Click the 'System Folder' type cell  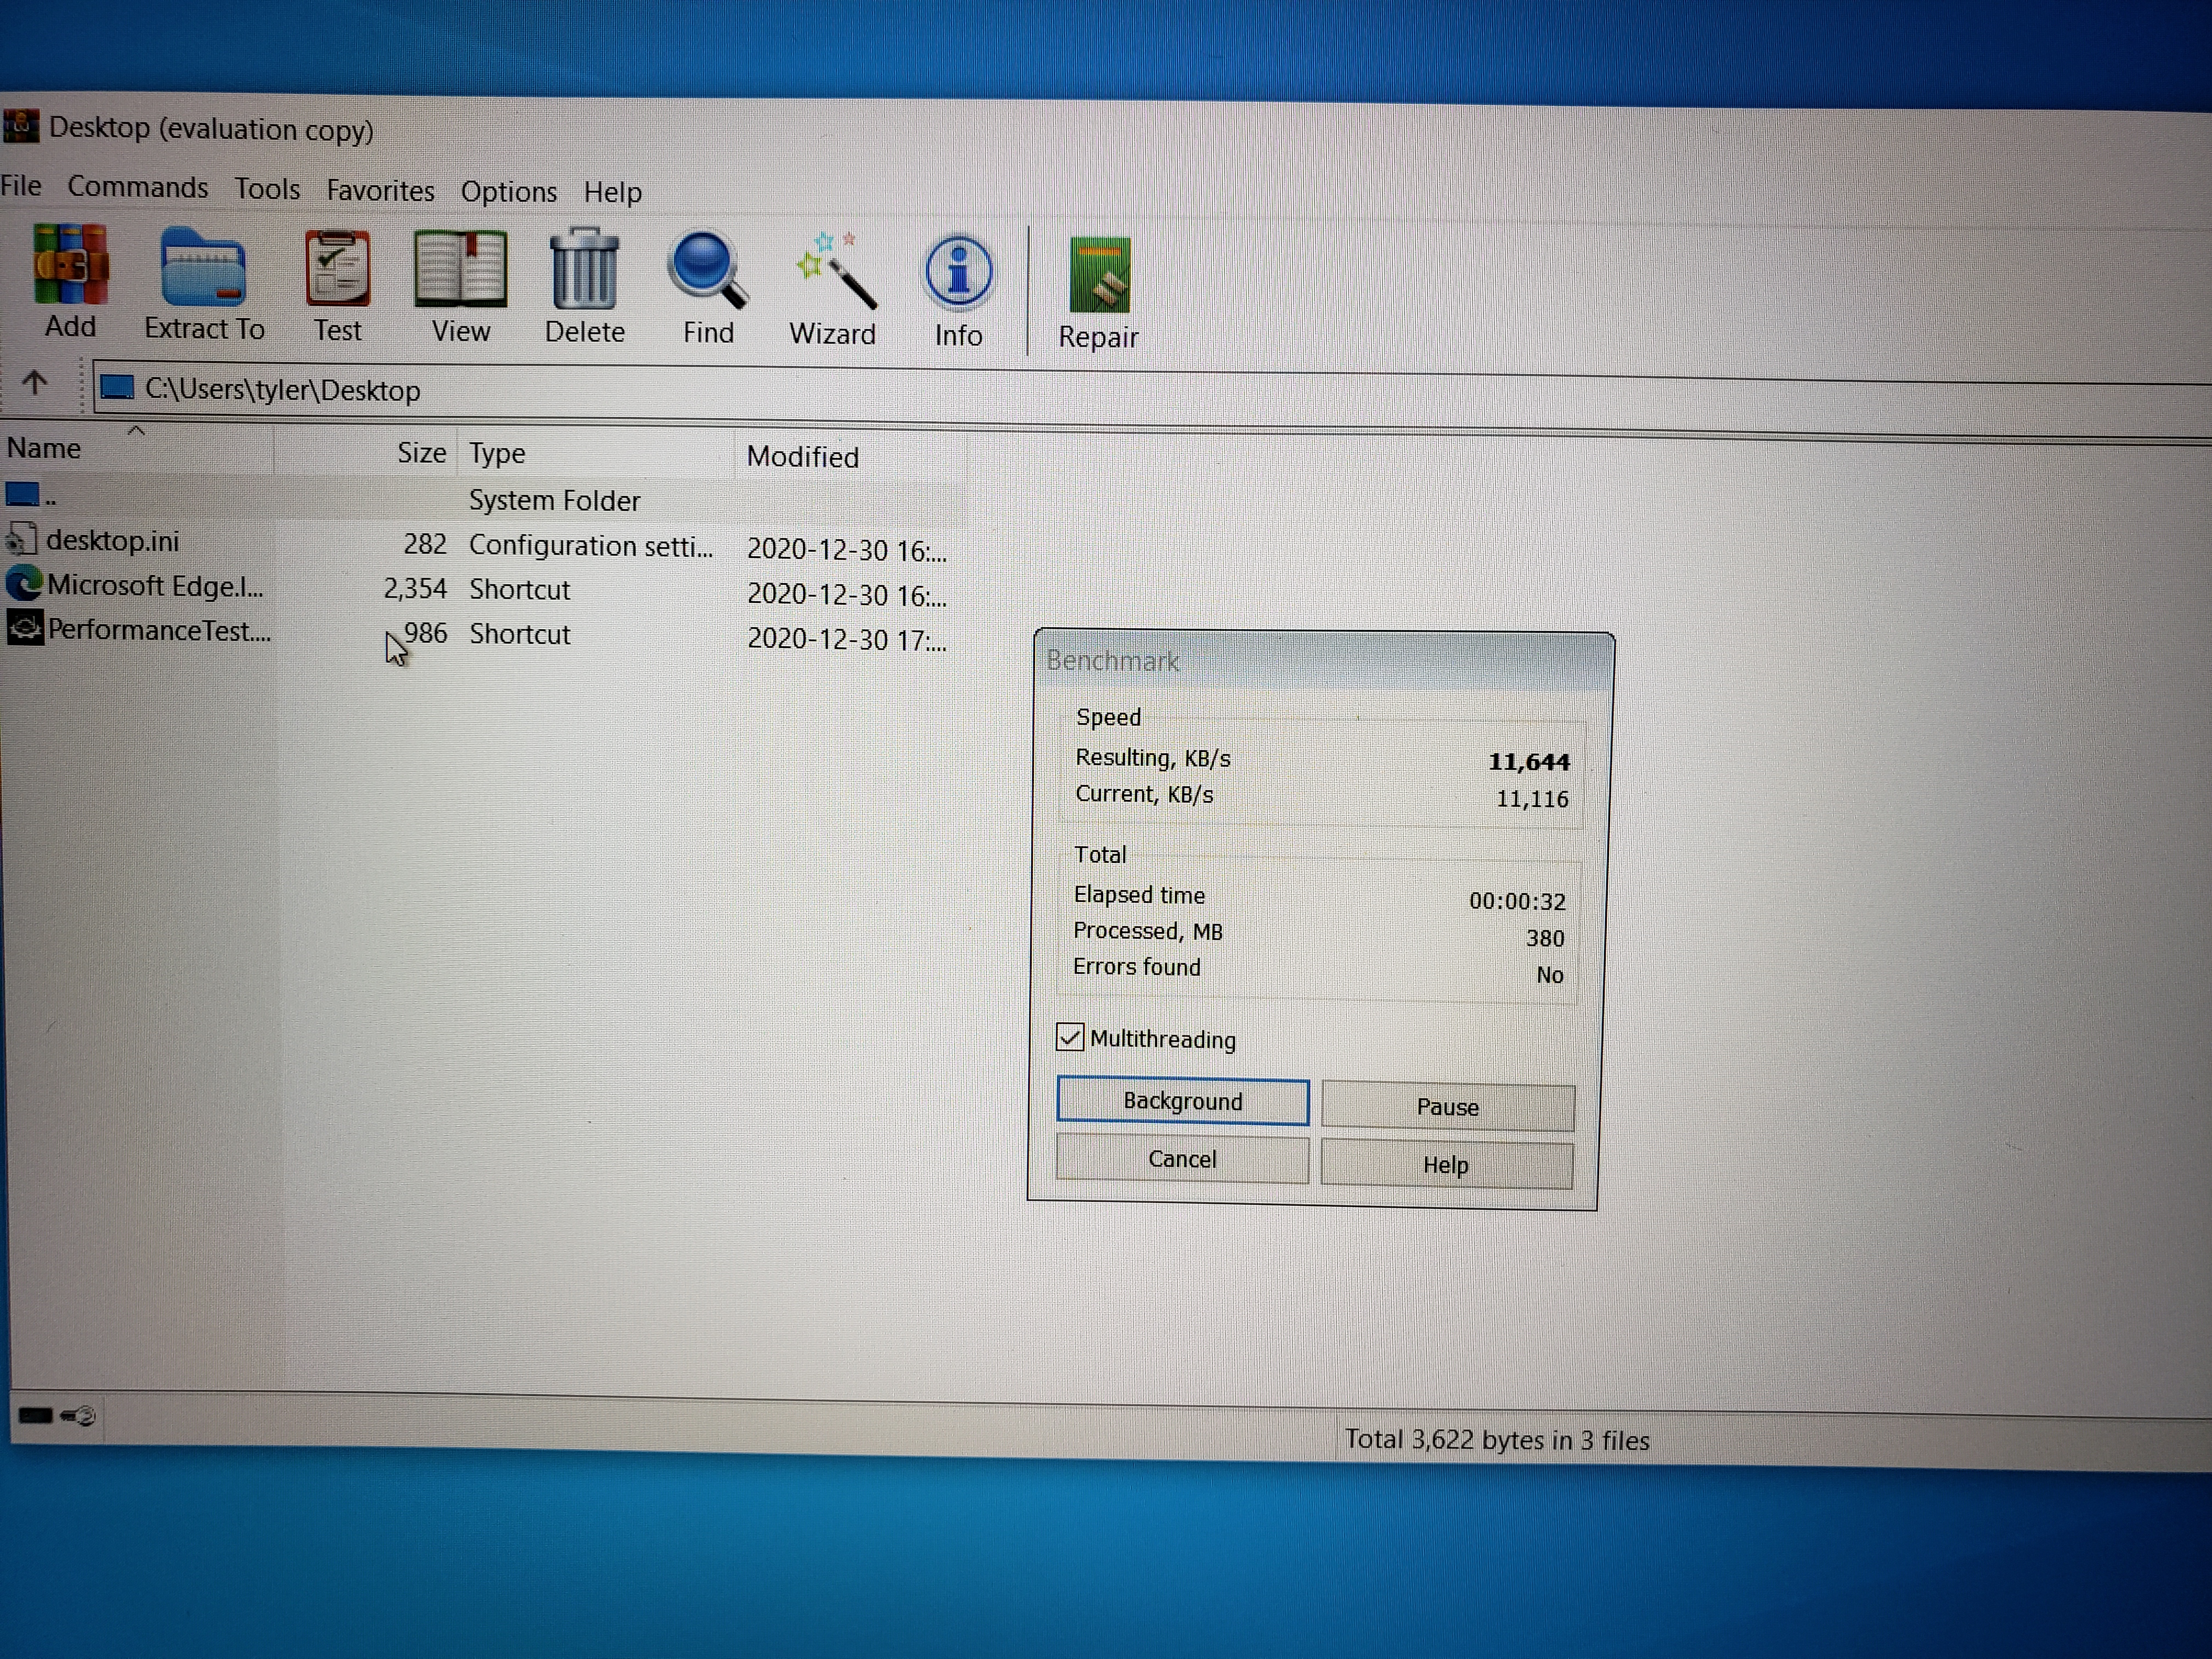coord(554,500)
